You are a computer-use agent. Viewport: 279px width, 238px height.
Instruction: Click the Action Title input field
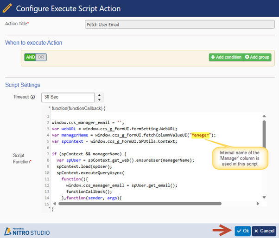(x=180, y=25)
